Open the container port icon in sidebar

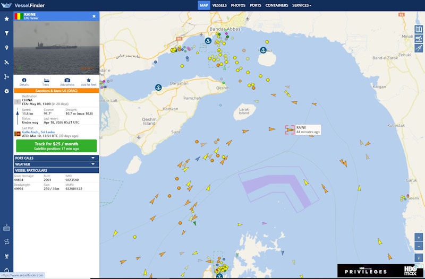6,228
